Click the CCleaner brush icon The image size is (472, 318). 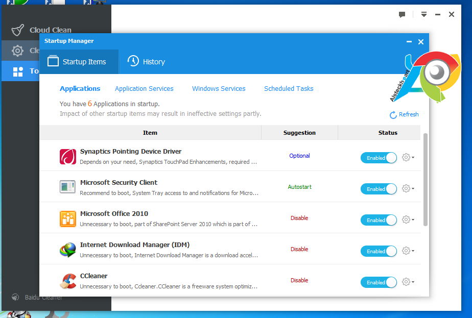coord(68,281)
